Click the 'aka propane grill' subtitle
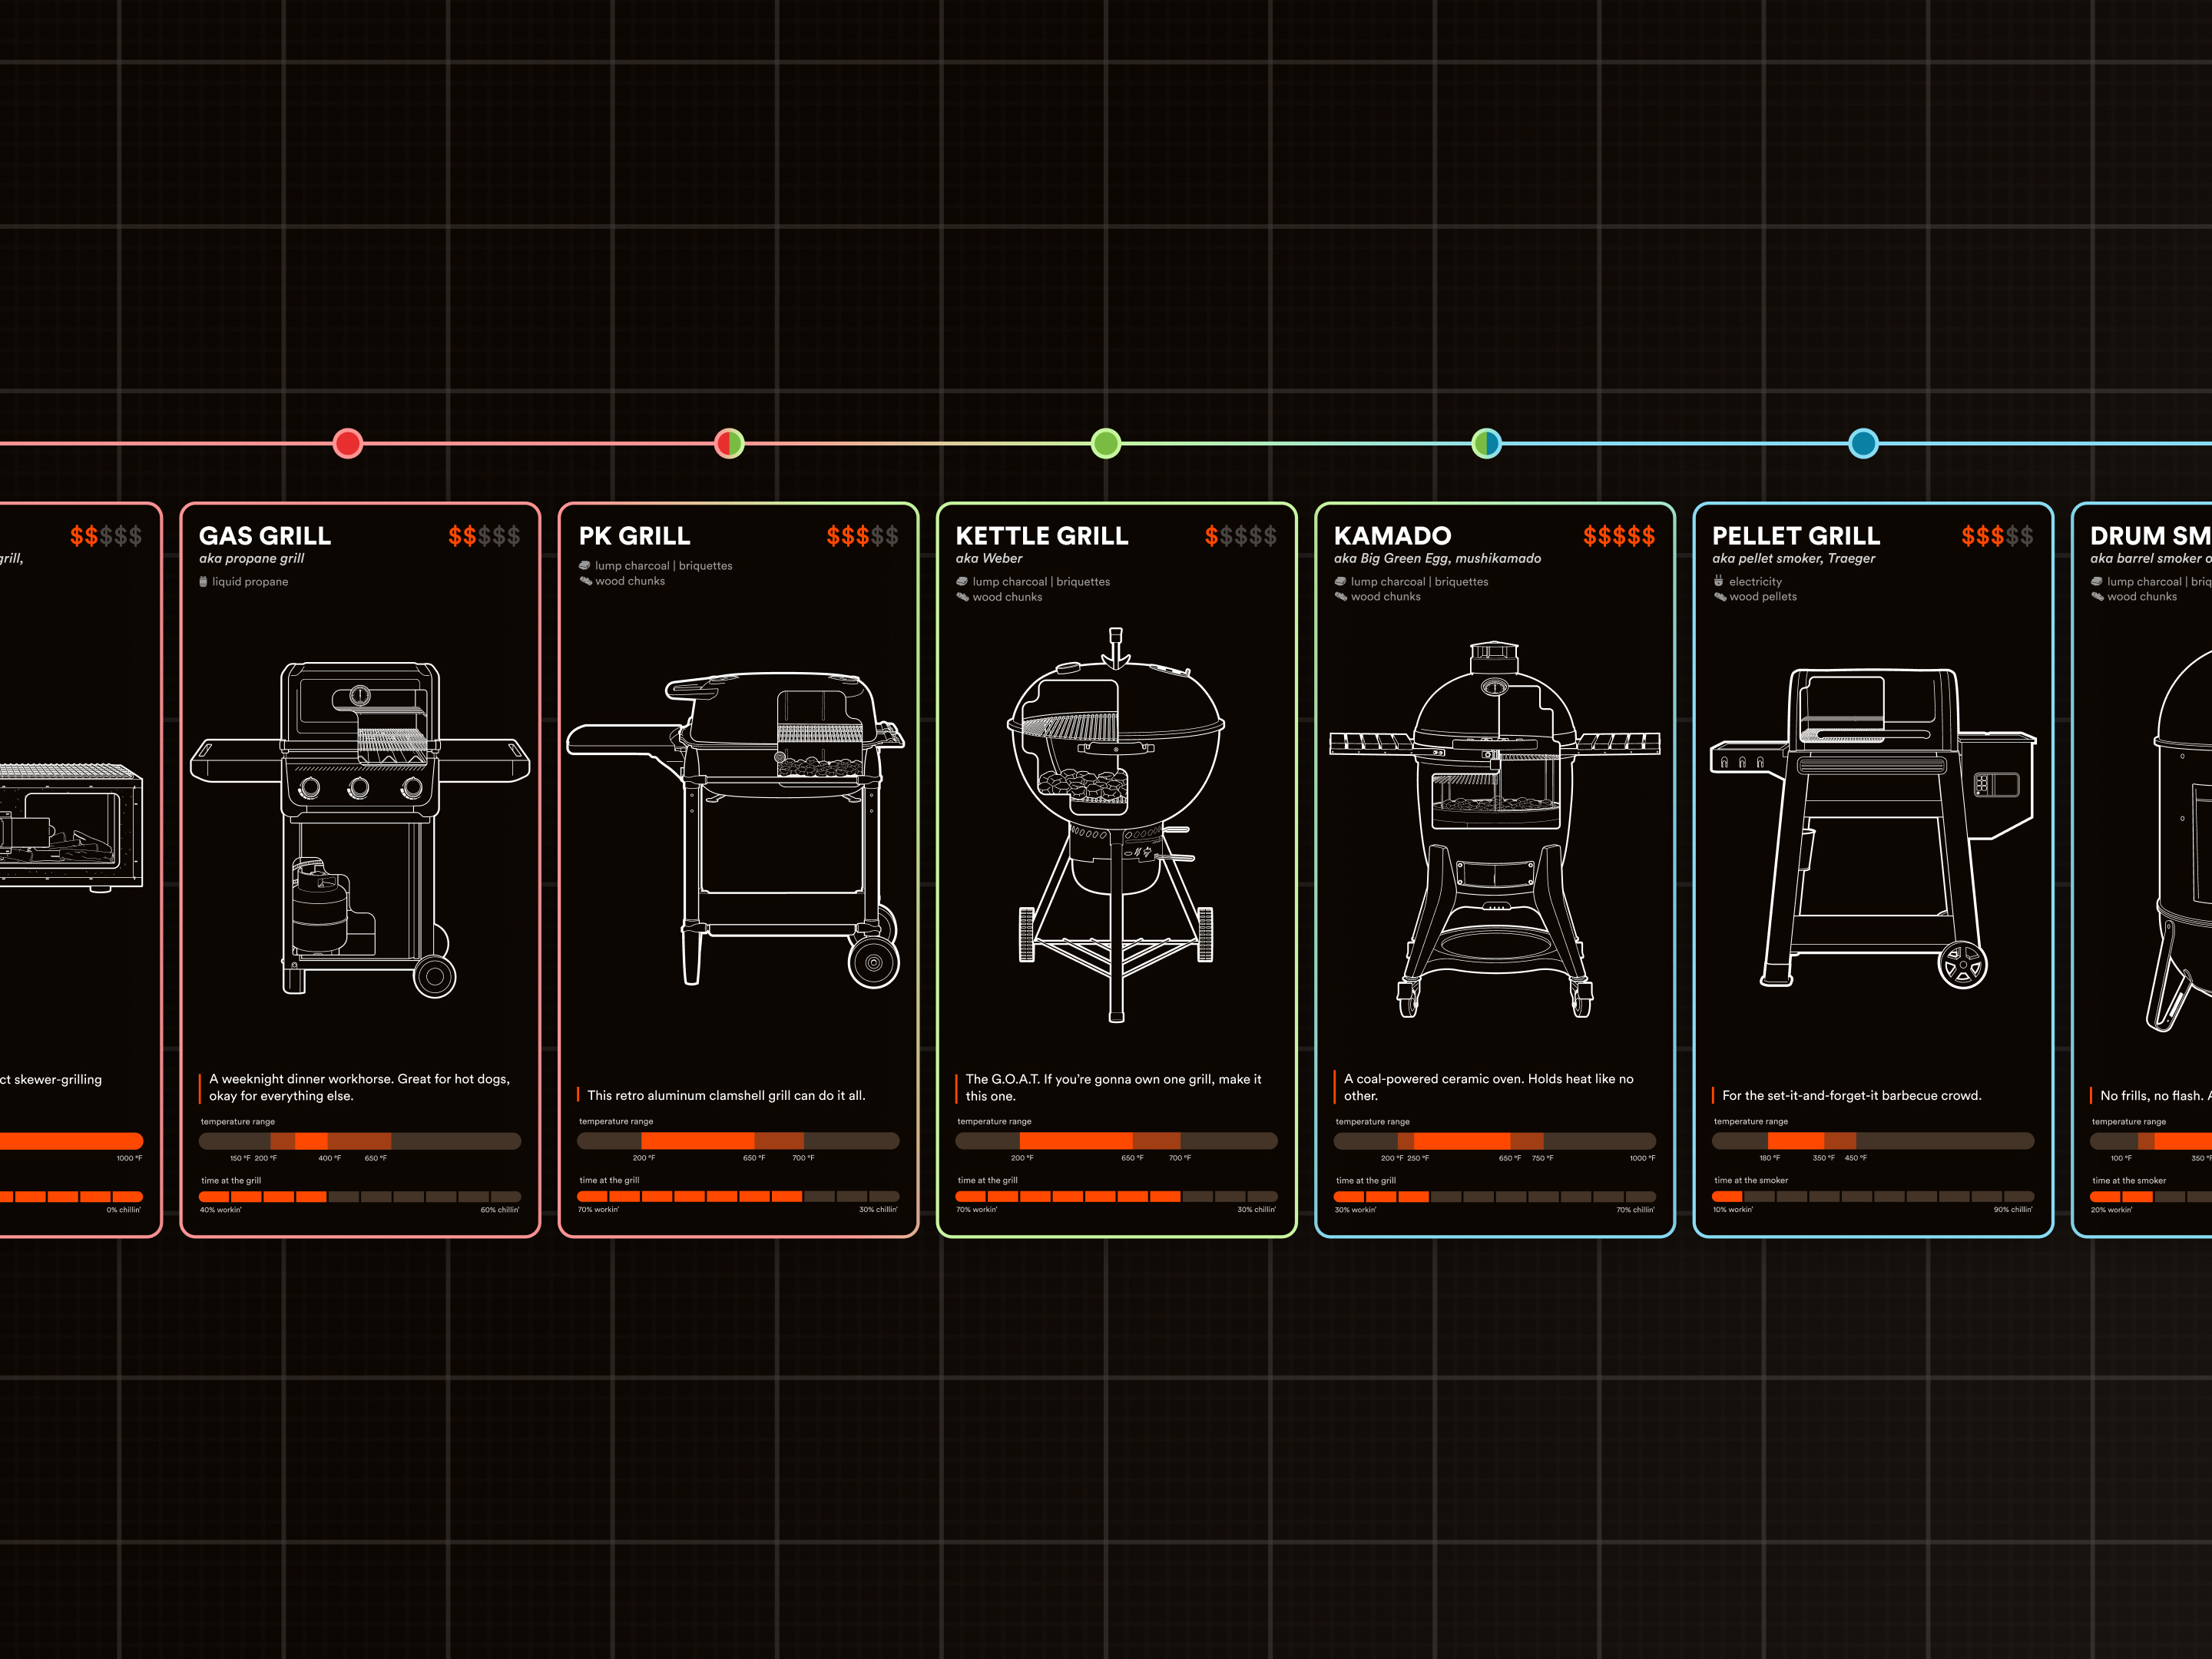 point(252,559)
